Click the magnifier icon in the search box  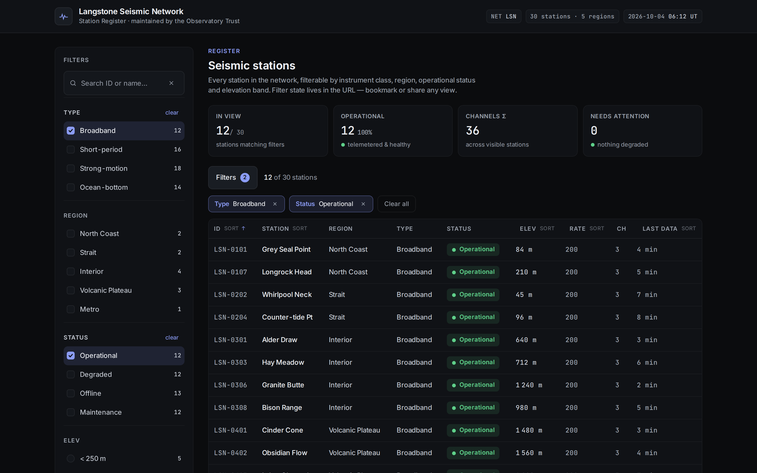tap(73, 83)
